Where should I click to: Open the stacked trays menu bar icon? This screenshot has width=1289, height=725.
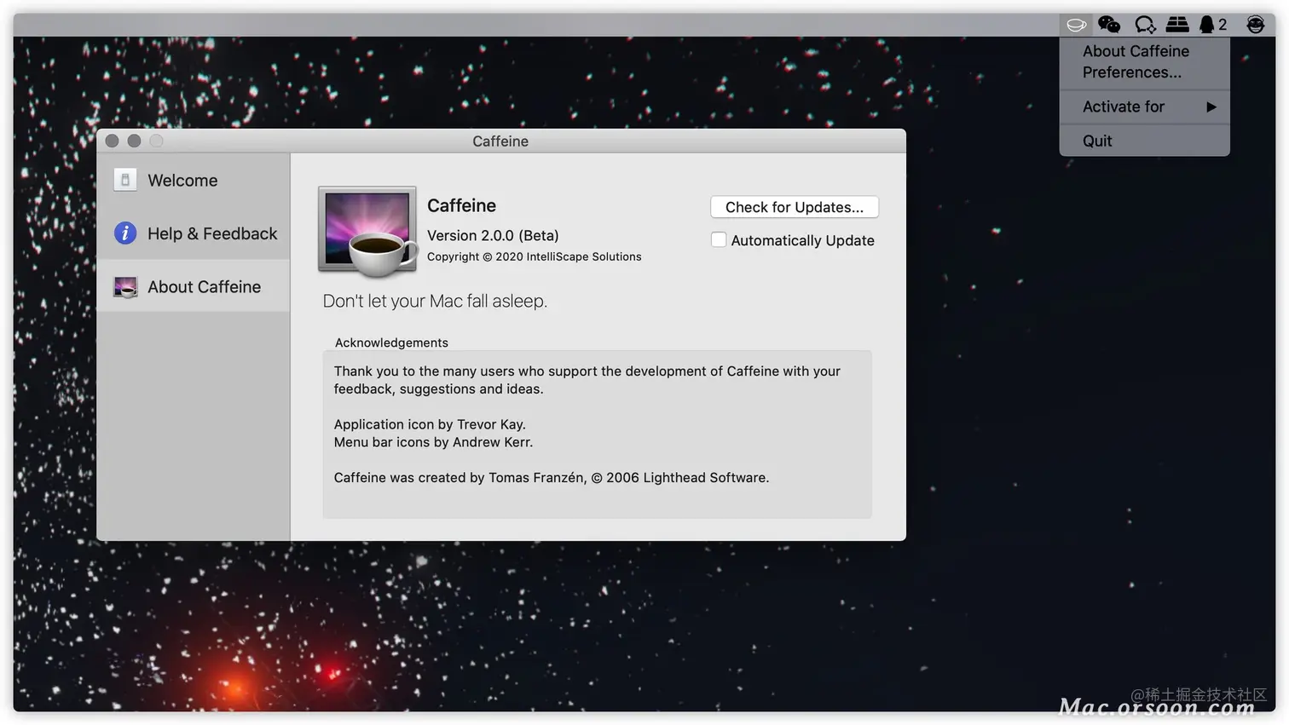(1177, 25)
